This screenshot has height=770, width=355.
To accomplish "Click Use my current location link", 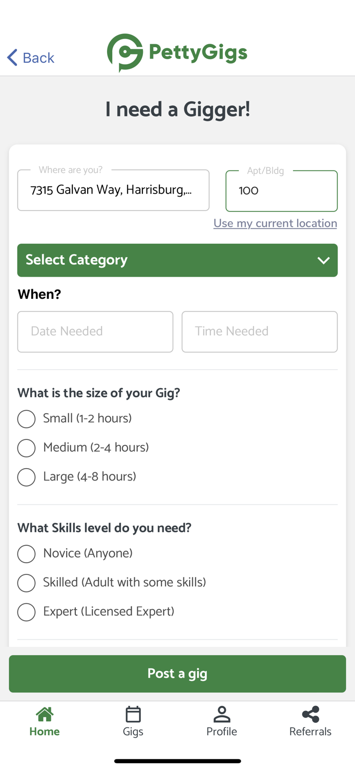I will pyautogui.click(x=275, y=223).
